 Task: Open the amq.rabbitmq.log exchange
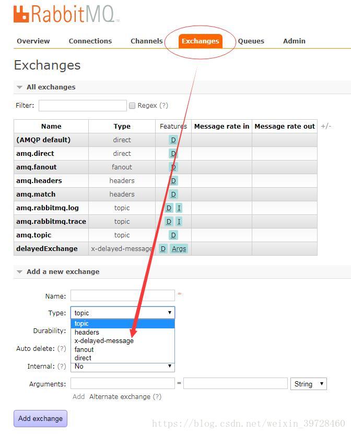coord(47,208)
